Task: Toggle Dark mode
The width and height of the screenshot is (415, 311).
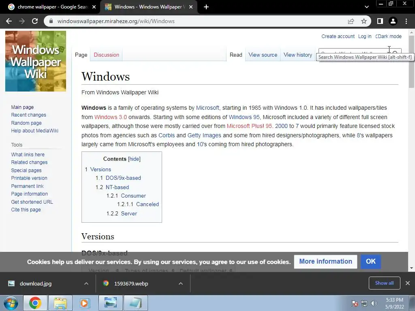Action: (388, 36)
